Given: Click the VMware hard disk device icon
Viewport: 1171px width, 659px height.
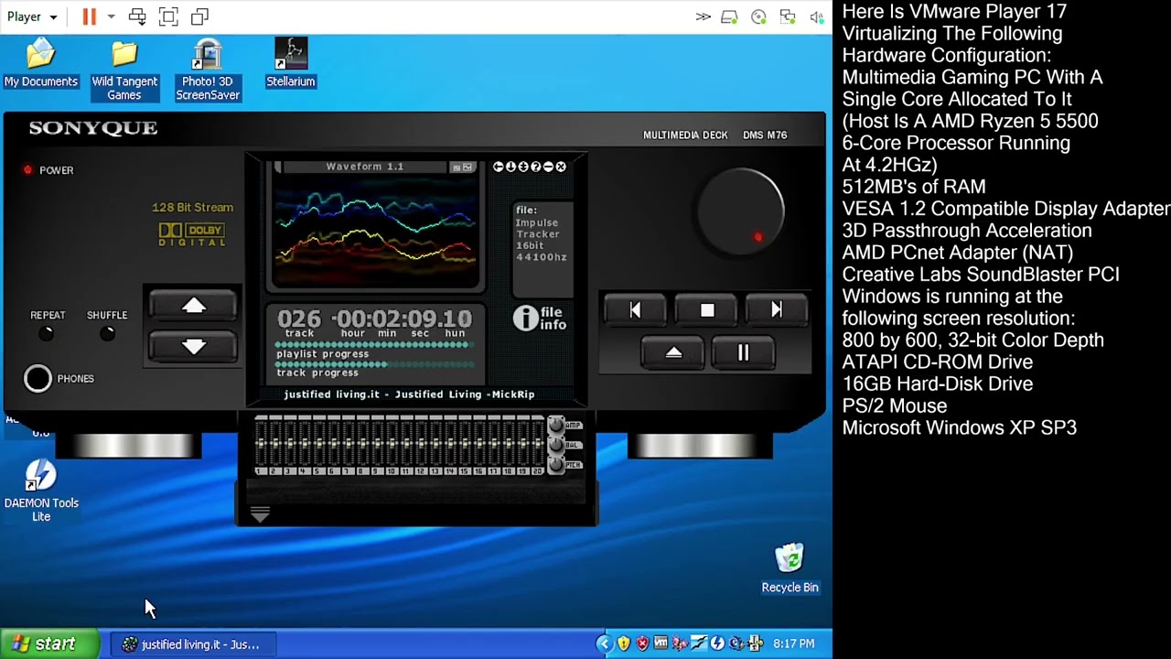Looking at the screenshot, I should 729,16.
